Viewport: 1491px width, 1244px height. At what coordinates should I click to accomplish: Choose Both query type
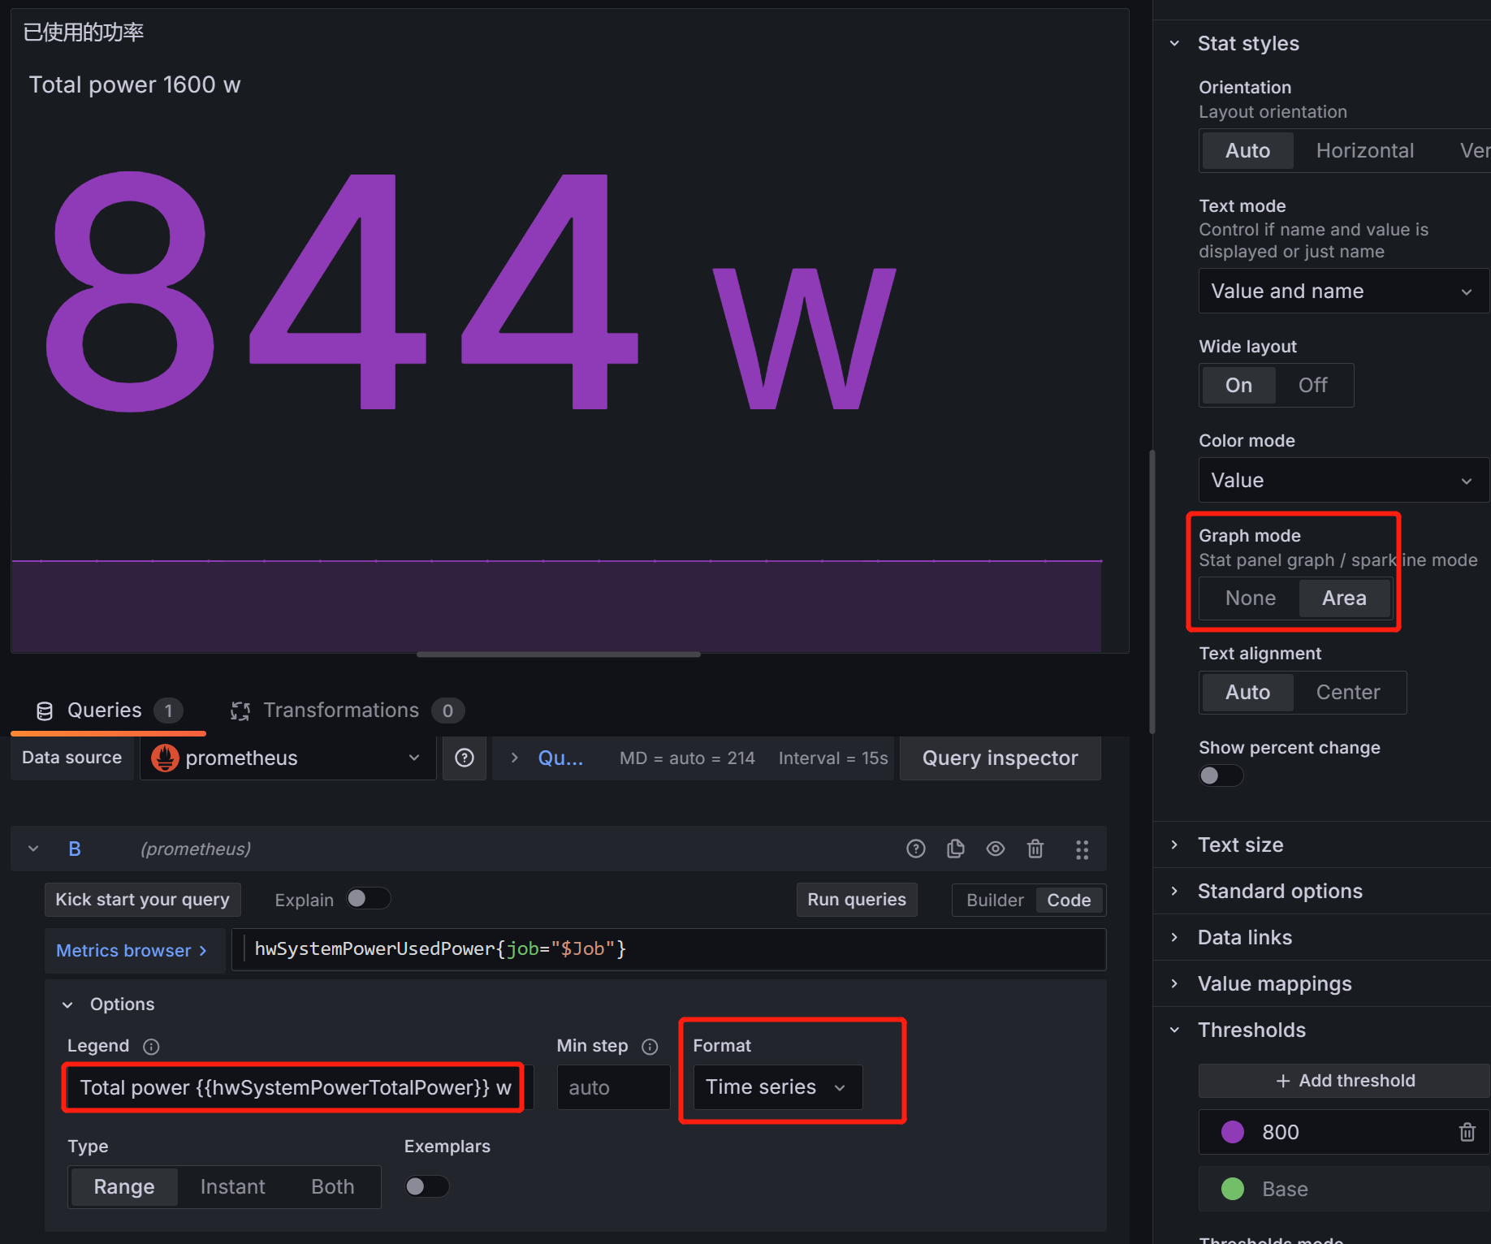[333, 1186]
